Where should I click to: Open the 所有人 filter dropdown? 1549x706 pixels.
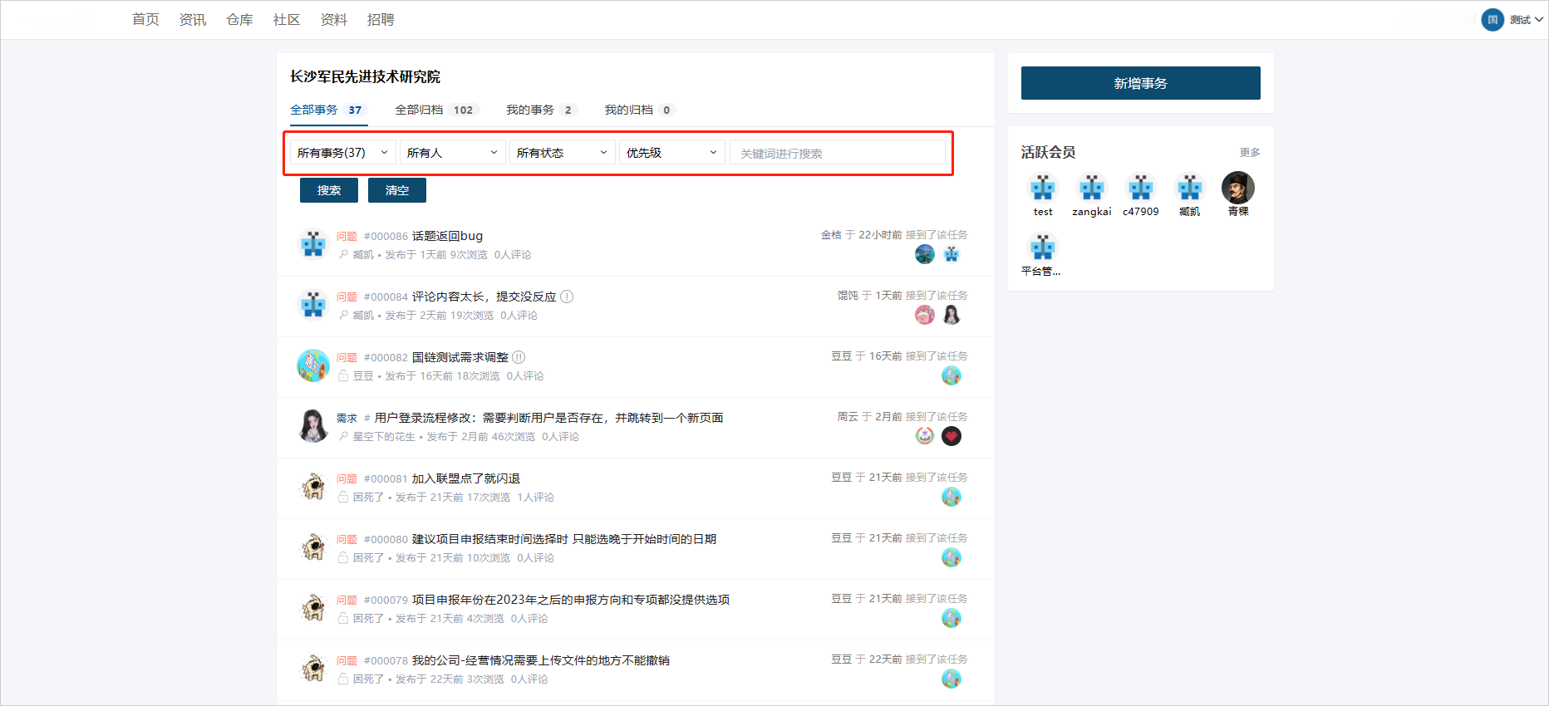[x=452, y=153]
